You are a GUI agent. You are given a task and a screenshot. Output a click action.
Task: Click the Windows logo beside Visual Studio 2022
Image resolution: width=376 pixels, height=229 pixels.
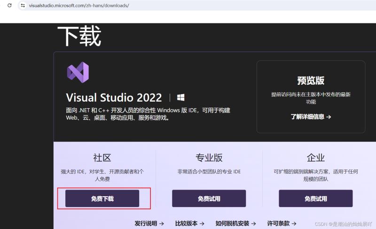click(x=180, y=97)
